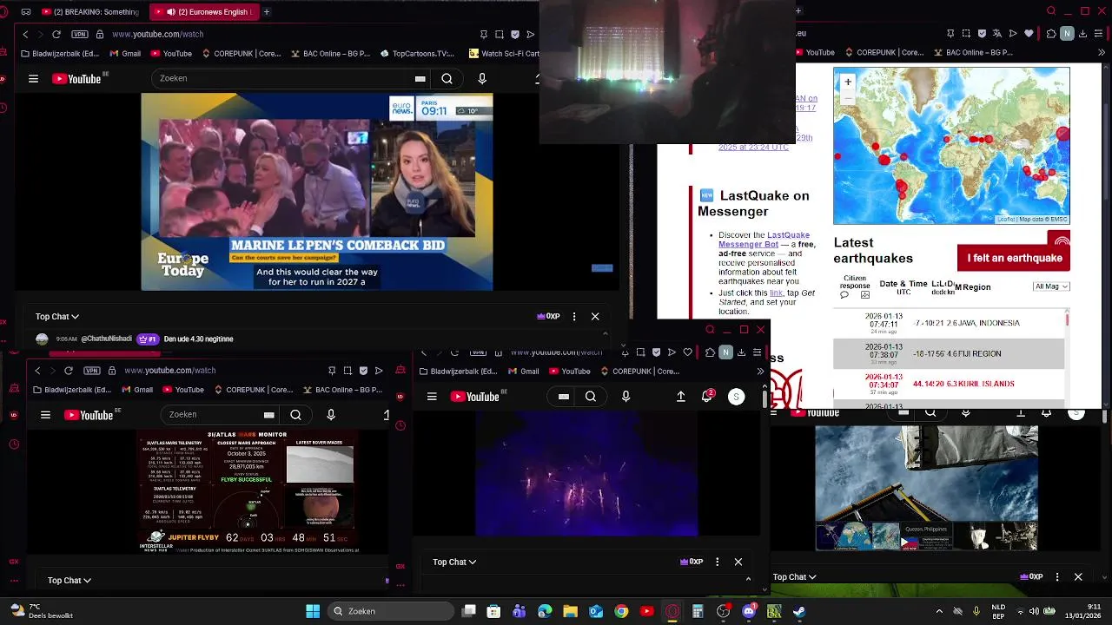Open the YouTube bookmark in the 3I/ATLAS window
Image resolution: width=1112 pixels, height=625 pixels.
pyautogui.click(x=182, y=390)
